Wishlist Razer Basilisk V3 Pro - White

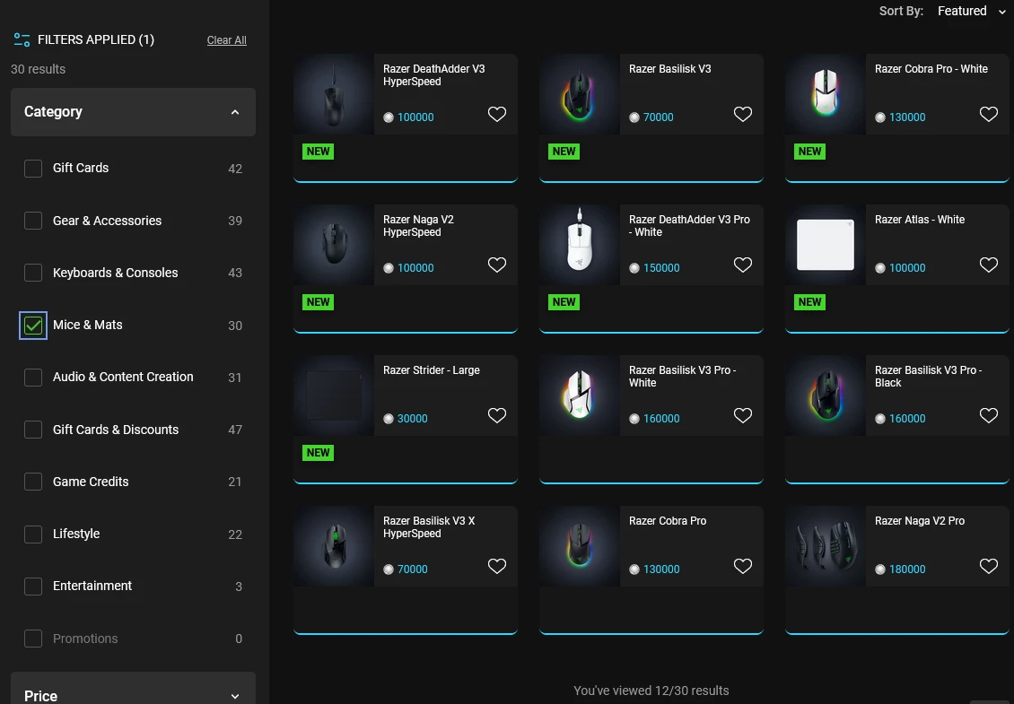(x=742, y=416)
